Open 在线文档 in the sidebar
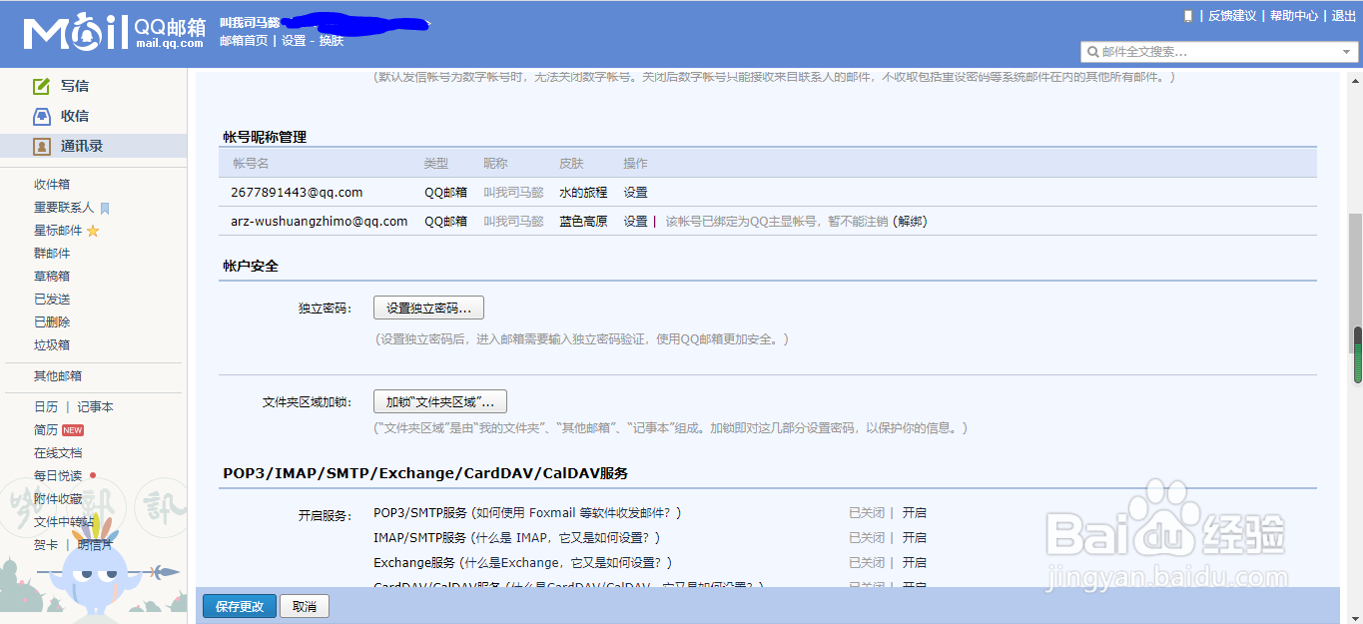This screenshot has width=1363, height=624. point(58,453)
